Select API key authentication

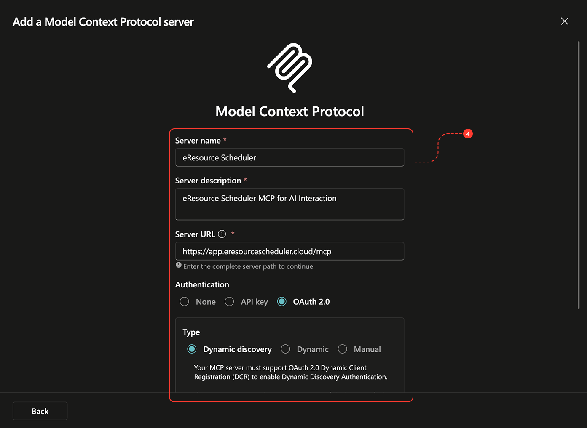coord(229,302)
